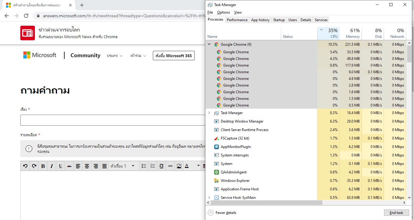The image size is (414, 220).
Task: Switch to the Startup tab
Action: (x=279, y=20)
